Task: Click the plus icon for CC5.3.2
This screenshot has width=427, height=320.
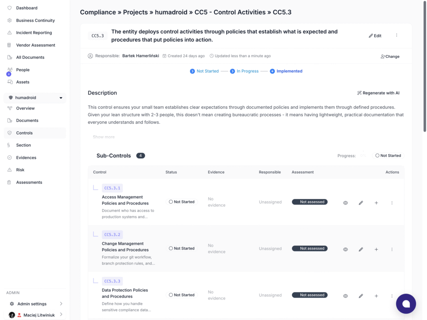Action: [376, 249]
